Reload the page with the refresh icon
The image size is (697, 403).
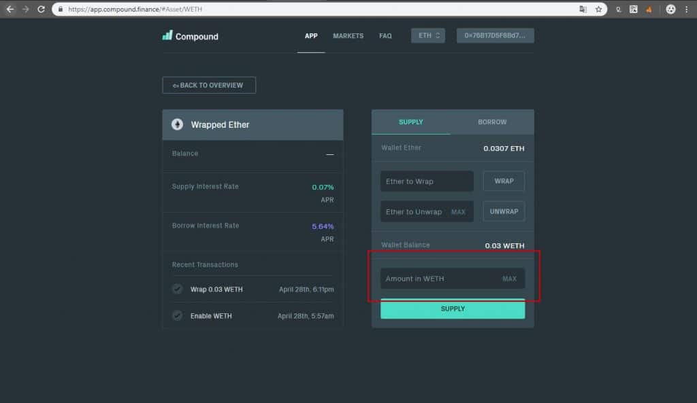coord(41,9)
